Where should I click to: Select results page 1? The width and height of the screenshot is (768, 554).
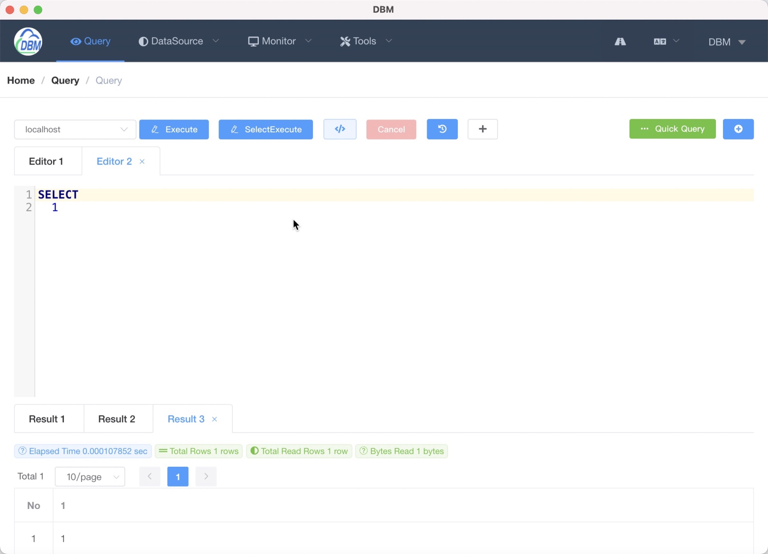[178, 477]
